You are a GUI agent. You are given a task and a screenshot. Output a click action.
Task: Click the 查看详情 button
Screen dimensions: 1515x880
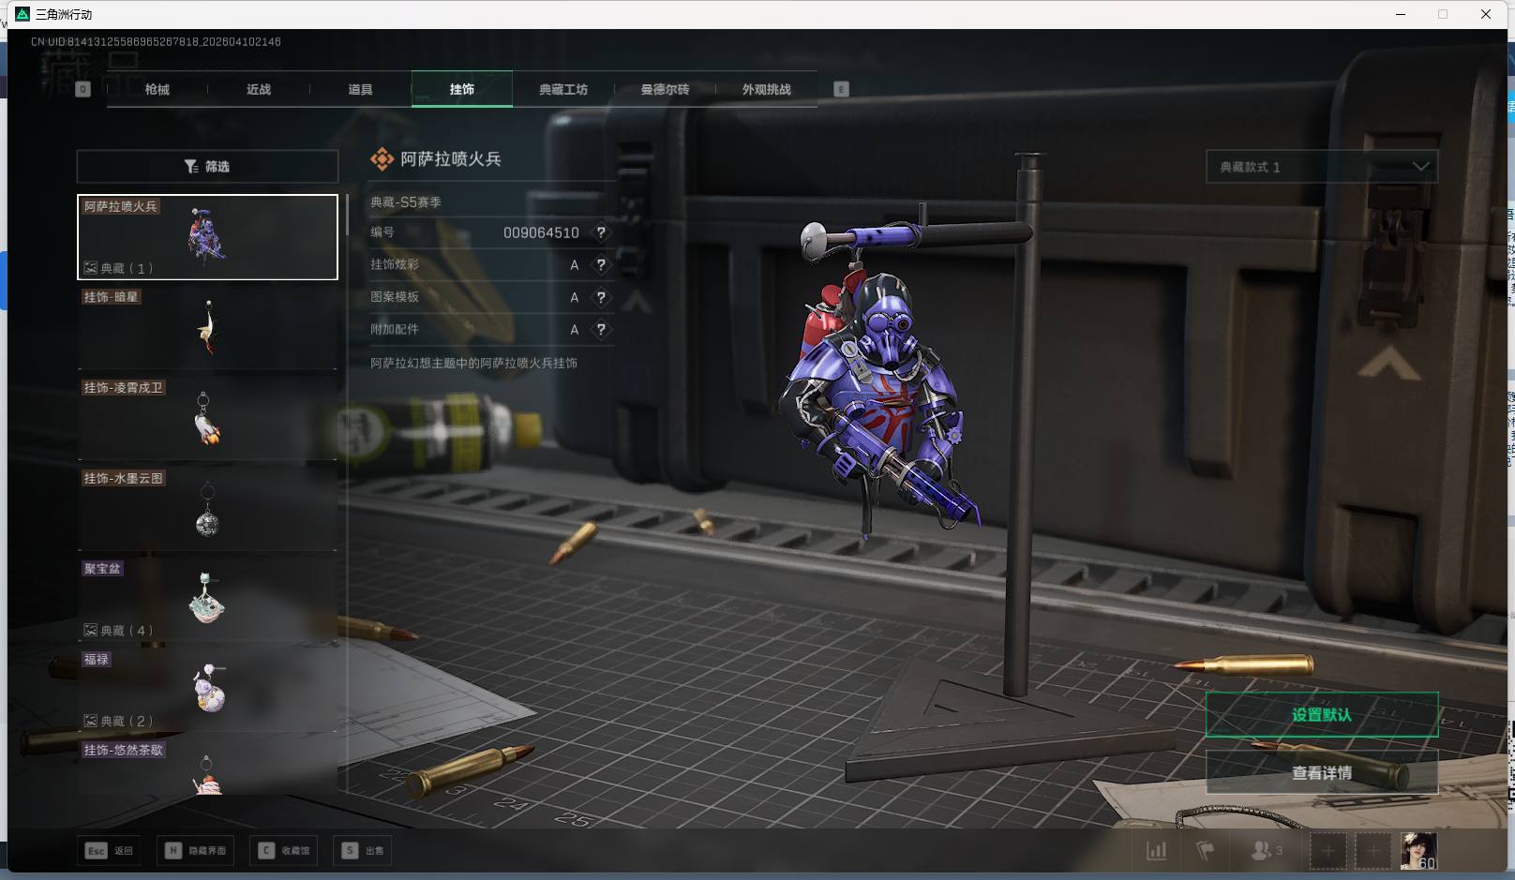click(1321, 773)
